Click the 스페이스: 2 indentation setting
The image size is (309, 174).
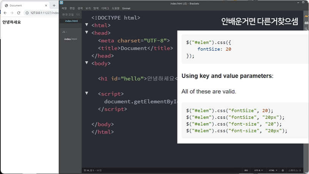tap(295, 170)
